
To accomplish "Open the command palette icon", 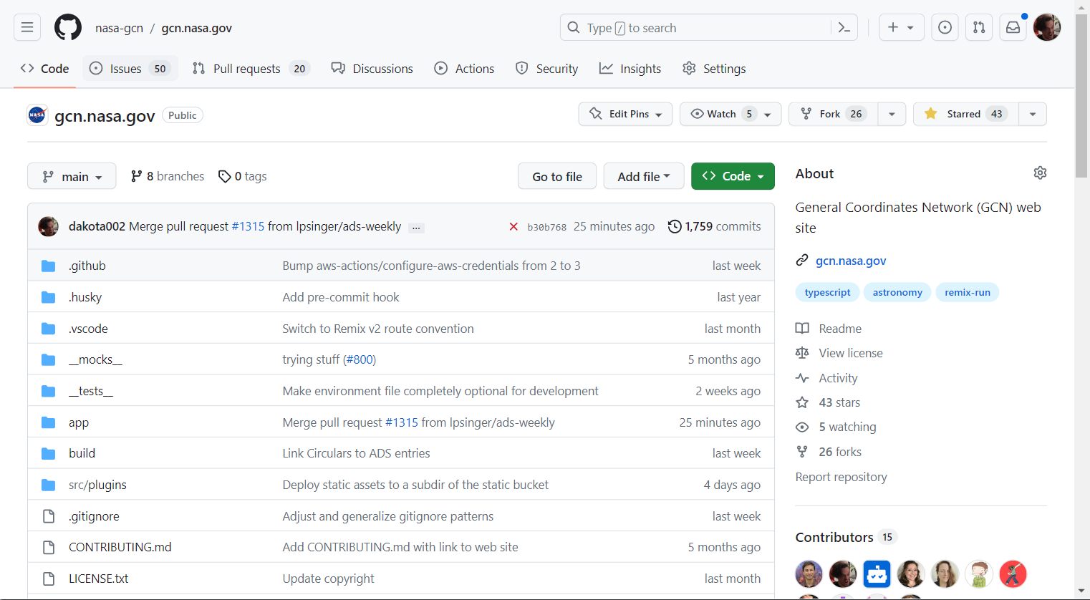I will [x=844, y=27].
